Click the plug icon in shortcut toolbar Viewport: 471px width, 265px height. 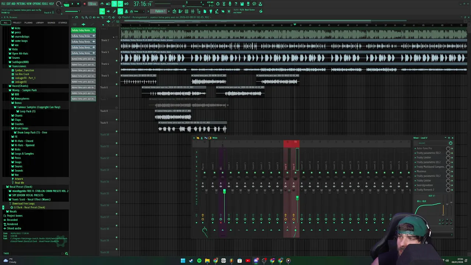pyautogui.click(x=211, y=11)
